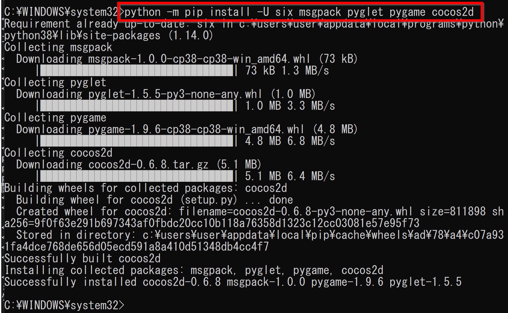This screenshot has height=313, width=508.
Task: Click the 'Requirement already up-to-date' line
Action: (x=254, y=29)
